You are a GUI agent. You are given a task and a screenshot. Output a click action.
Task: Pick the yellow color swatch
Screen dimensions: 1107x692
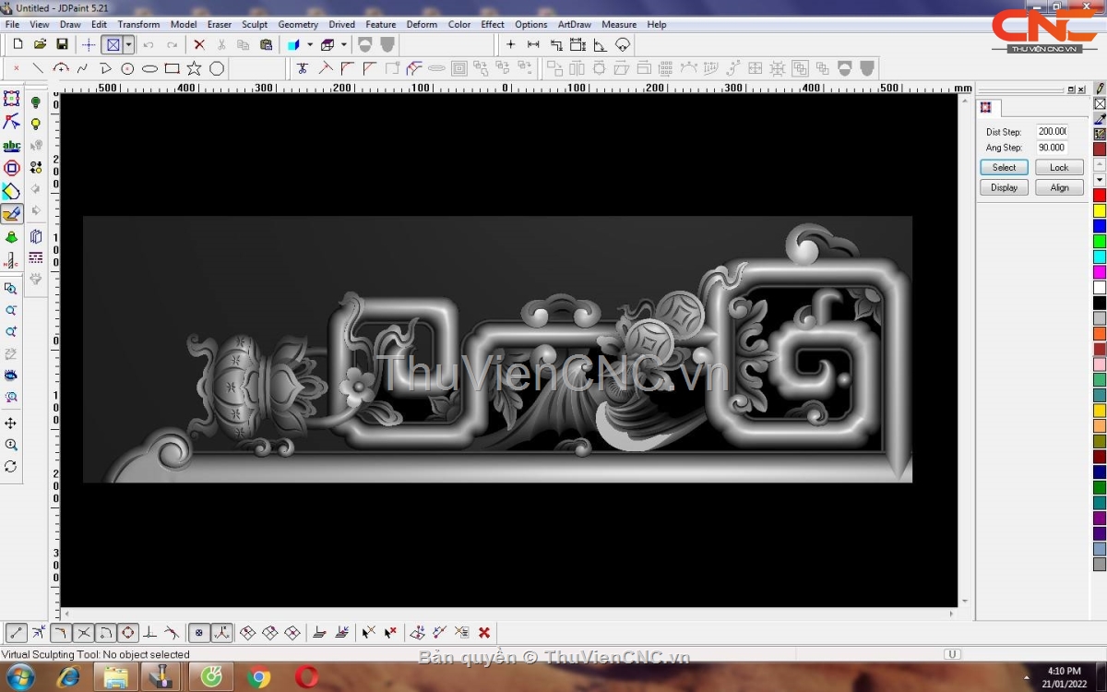1100,210
